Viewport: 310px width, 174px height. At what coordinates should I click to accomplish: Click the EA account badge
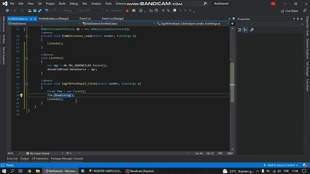tap(273, 4)
